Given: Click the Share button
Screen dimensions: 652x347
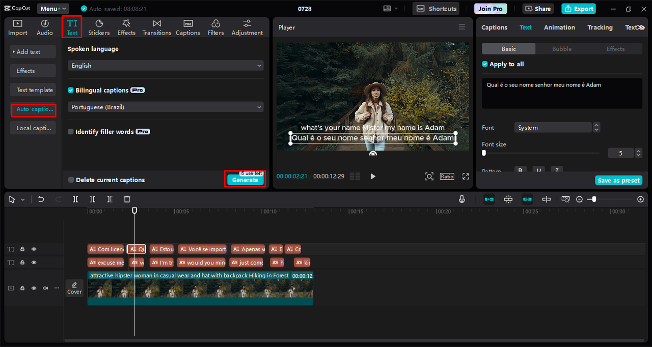Looking at the screenshot, I should pyautogui.click(x=538, y=9).
